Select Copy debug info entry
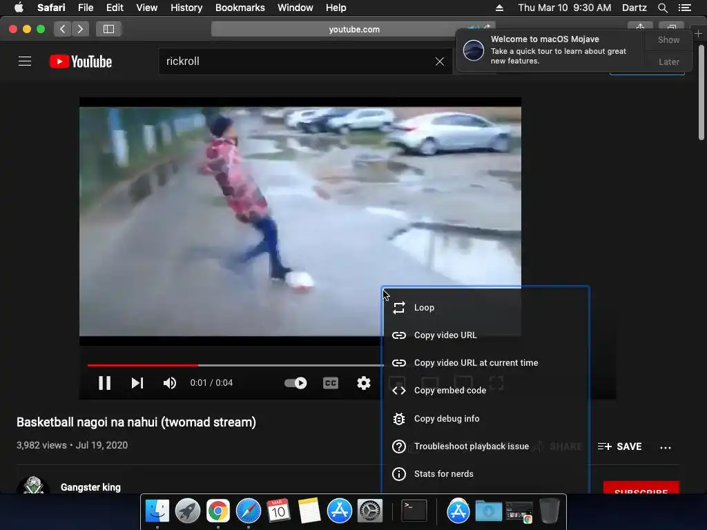Screen dimensions: 707x530 [x=485, y=419]
